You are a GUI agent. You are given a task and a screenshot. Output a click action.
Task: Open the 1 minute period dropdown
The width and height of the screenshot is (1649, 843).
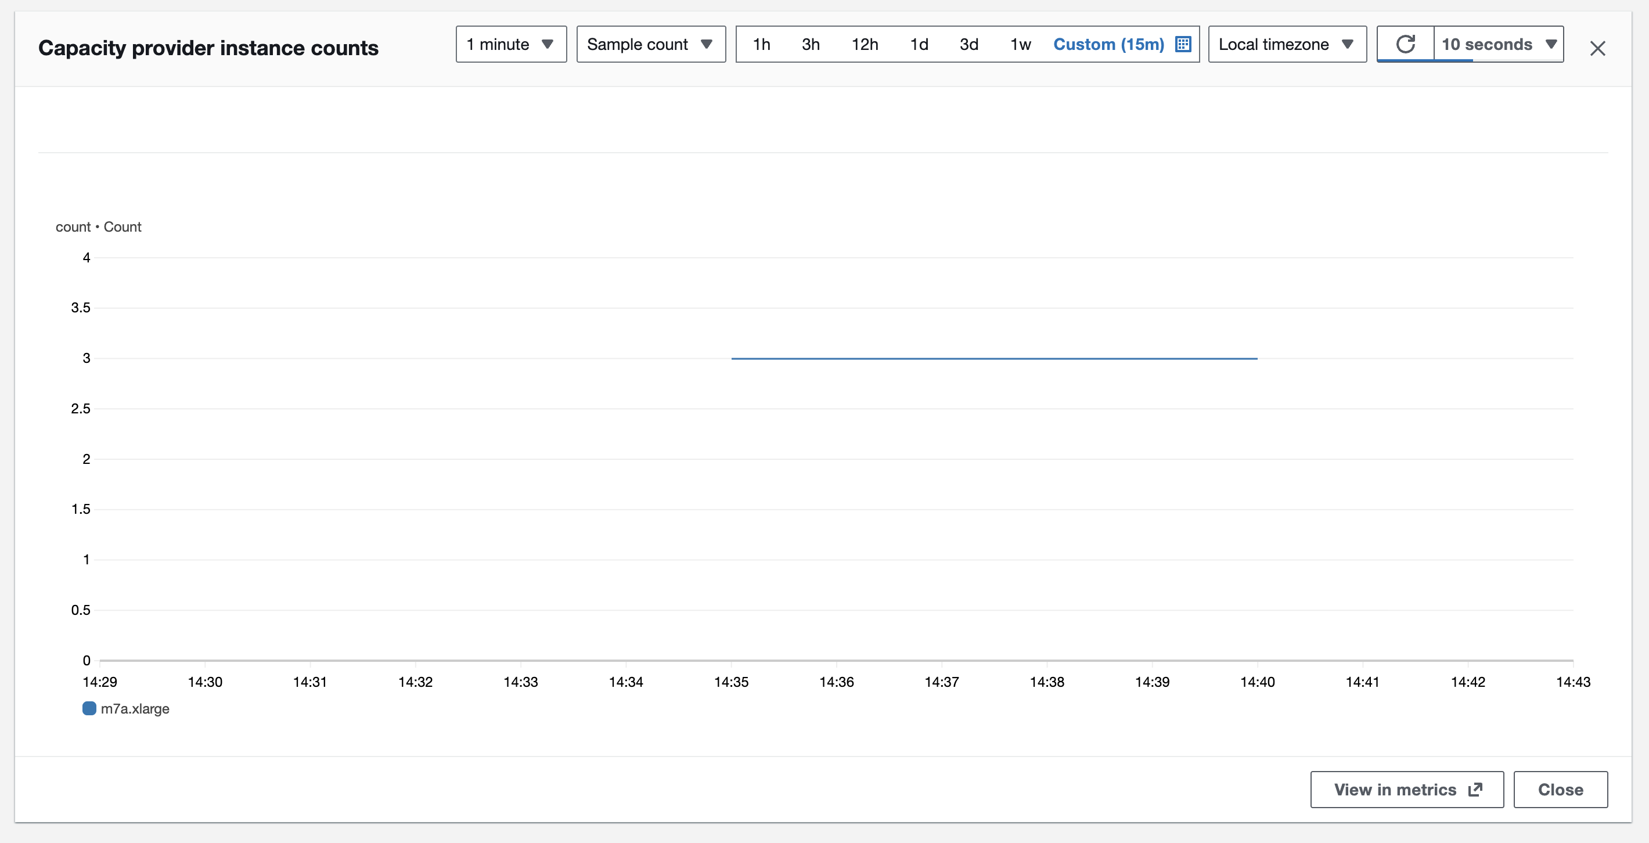click(x=511, y=44)
